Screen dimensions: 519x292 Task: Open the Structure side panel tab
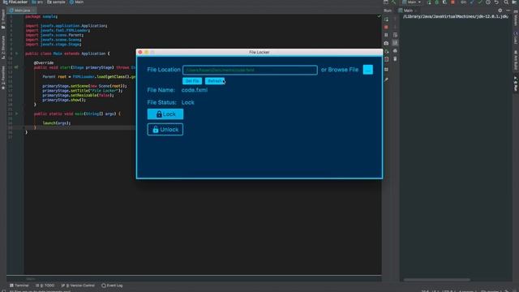pyautogui.click(x=3, y=47)
